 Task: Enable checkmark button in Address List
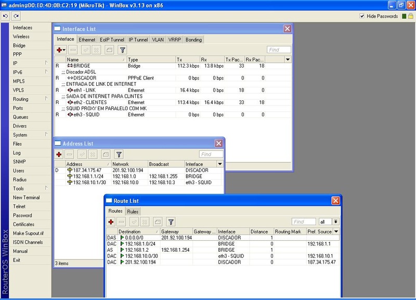click(82, 154)
